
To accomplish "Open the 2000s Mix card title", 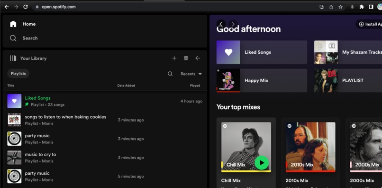I will (x=362, y=181).
